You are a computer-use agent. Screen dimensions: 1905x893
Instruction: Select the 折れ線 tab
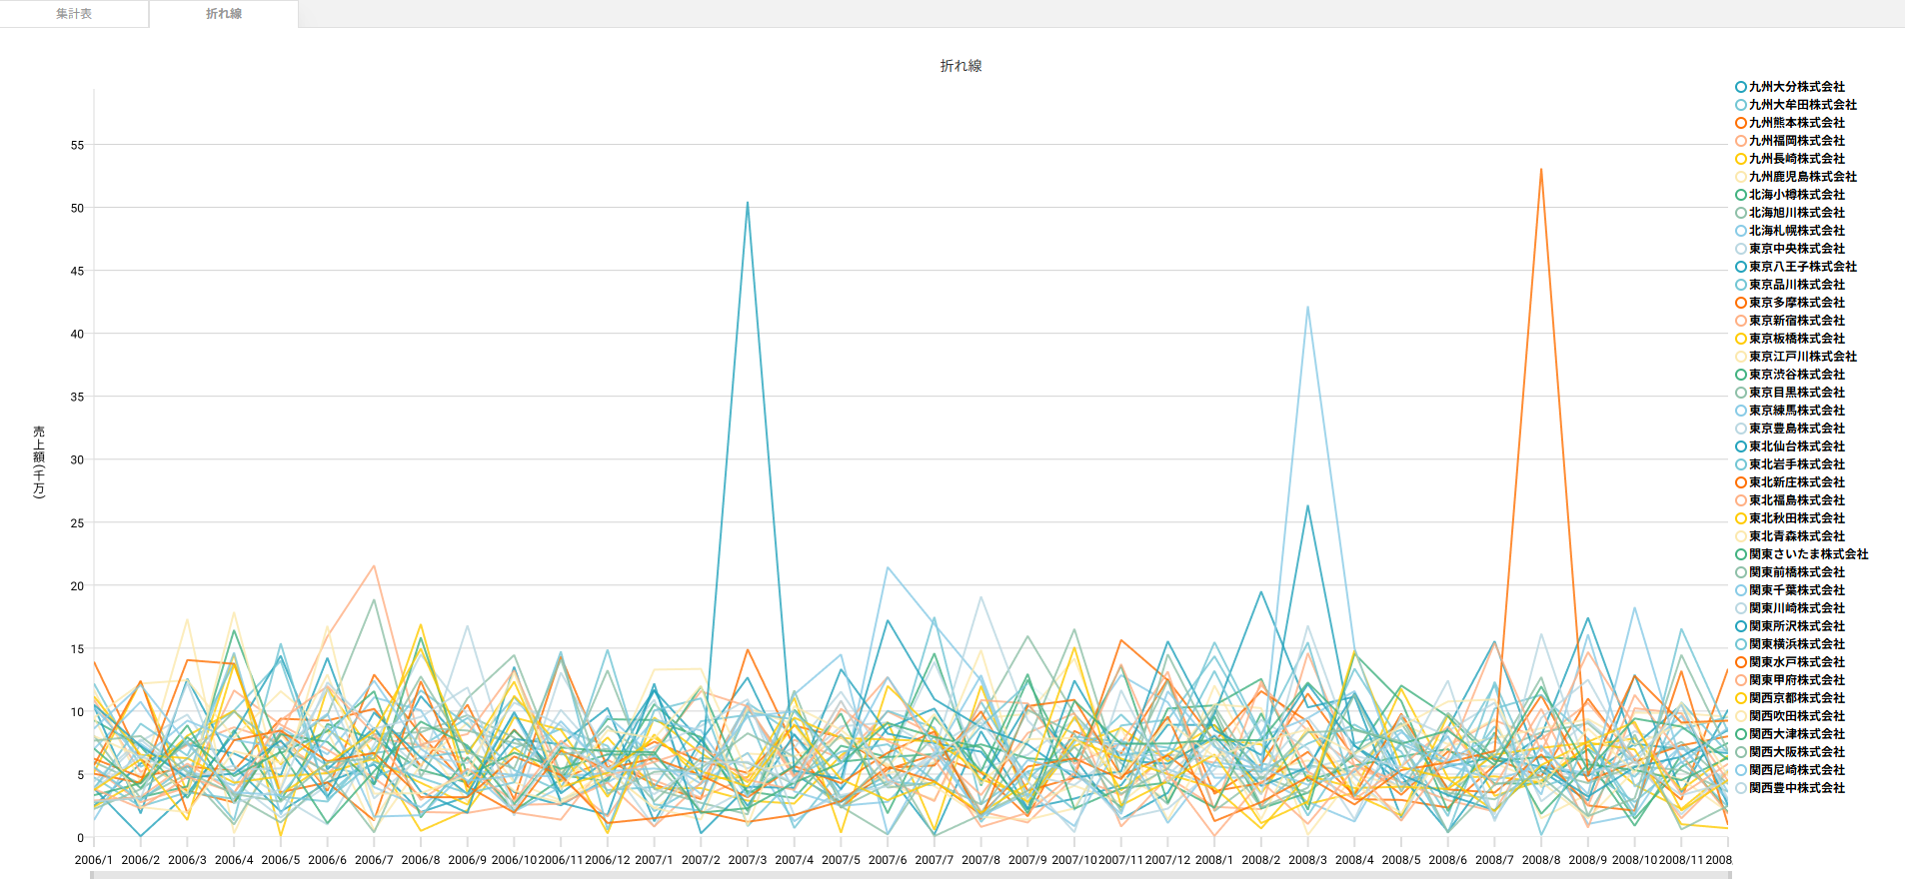pyautogui.click(x=224, y=14)
